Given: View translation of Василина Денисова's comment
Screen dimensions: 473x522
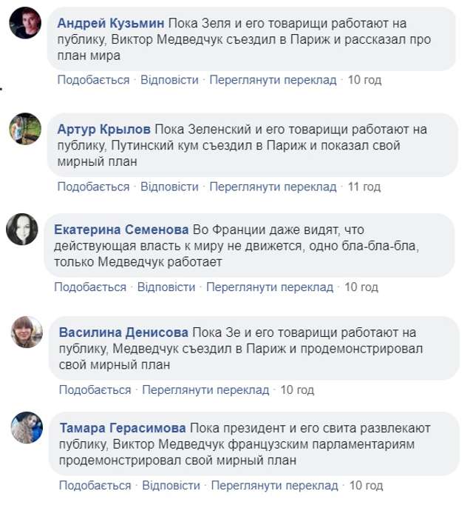Looking at the screenshot, I should pyautogui.click(x=205, y=389).
